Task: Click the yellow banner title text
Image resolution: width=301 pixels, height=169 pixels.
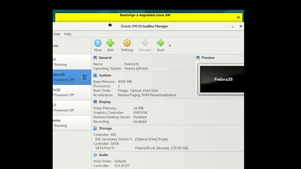Action: click(145, 15)
